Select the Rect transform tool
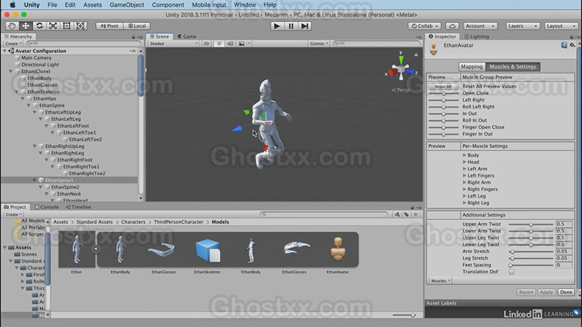Image resolution: width=582 pixels, height=327 pixels. 67,26
